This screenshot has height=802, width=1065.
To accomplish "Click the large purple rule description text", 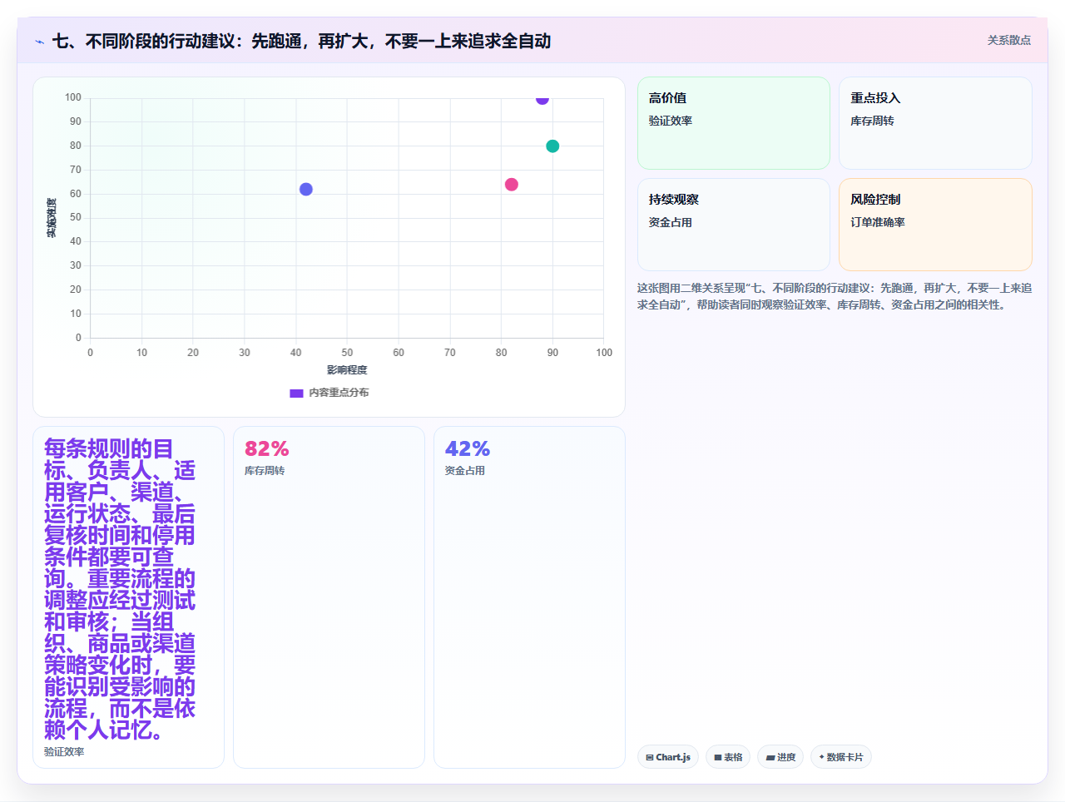I will pyautogui.click(x=120, y=589).
